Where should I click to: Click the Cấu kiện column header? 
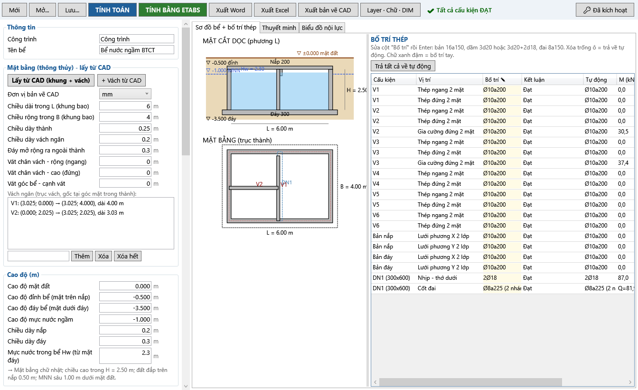[x=394, y=79]
